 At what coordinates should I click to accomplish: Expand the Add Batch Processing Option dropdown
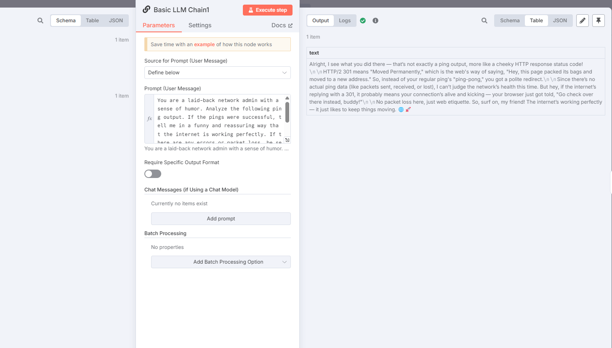[221, 262]
